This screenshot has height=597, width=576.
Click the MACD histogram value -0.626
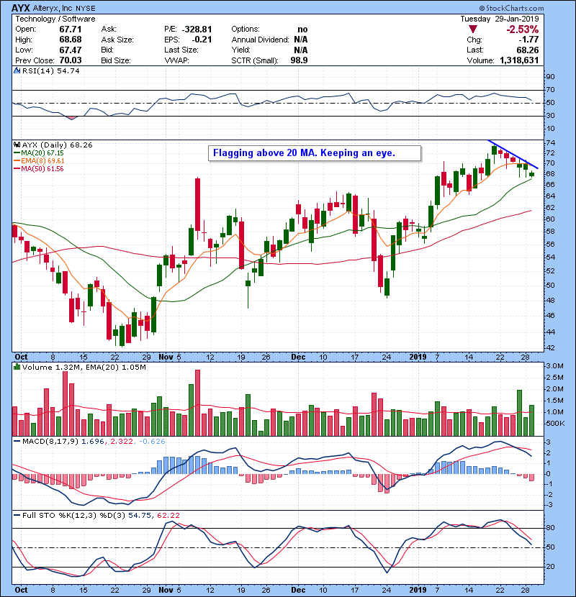[152, 442]
